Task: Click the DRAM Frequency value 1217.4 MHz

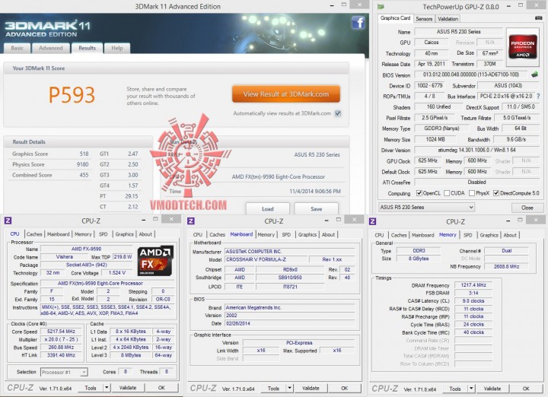Action: pyautogui.click(x=473, y=285)
